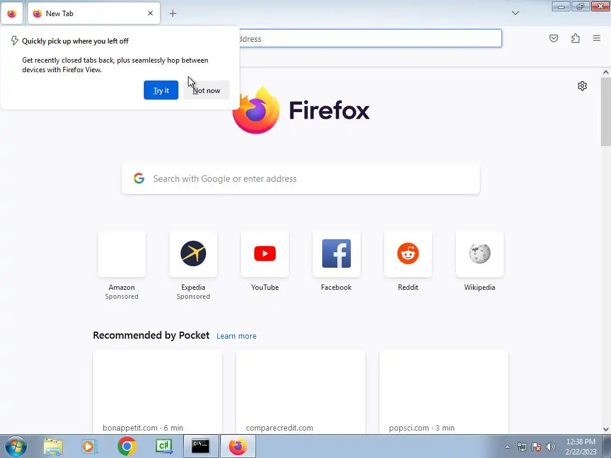This screenshot has width=611, height=458.
Task: Open the volume speaker icon
Action: (x=551, y=447)
